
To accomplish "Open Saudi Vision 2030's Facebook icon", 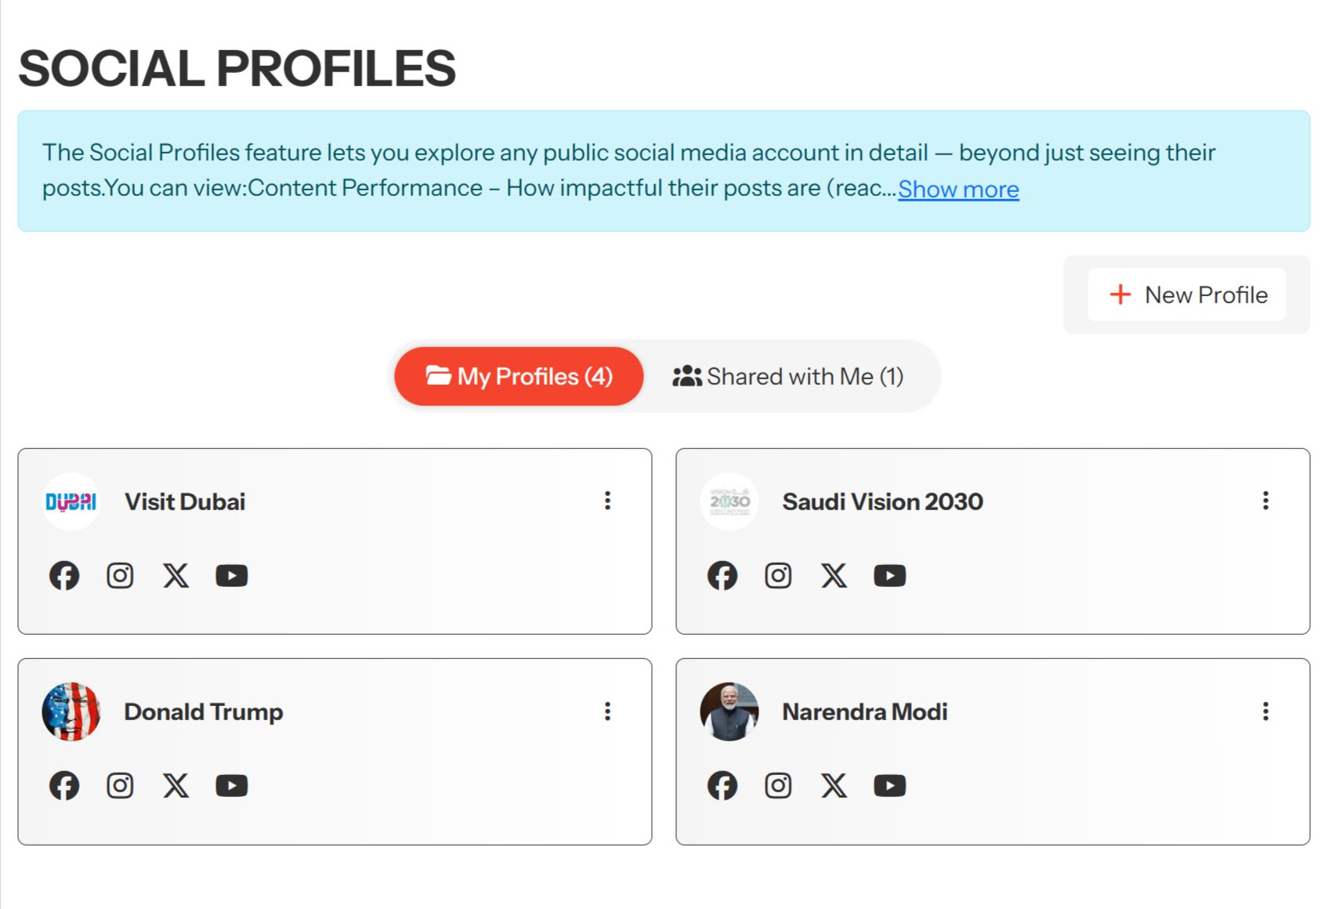I will point(722,576).
